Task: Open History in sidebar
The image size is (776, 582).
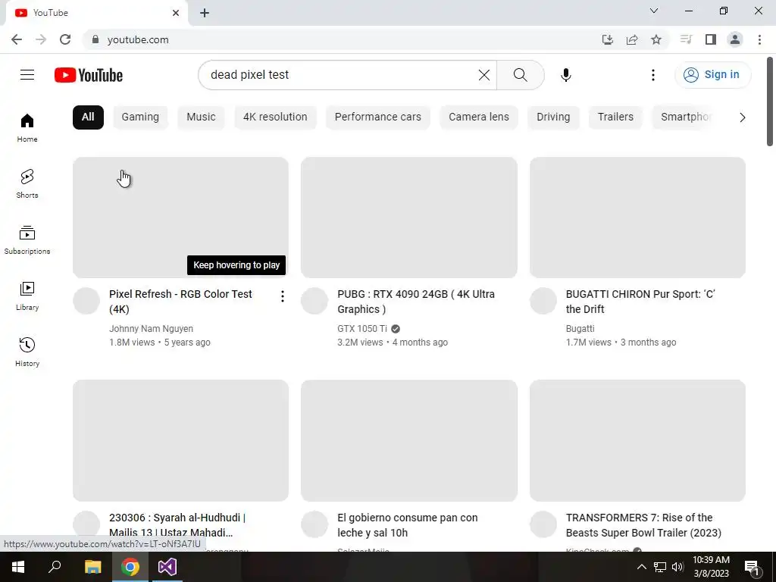Action: [27, 352]
